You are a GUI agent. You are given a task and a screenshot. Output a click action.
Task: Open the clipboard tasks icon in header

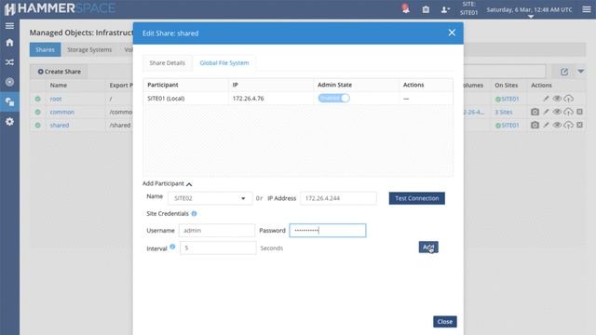pos(426,9)
